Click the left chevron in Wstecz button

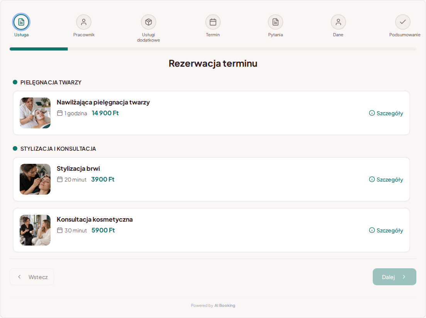tap(19, 277)
